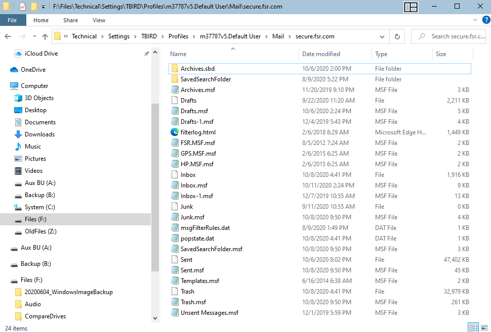Open the View ribbon tab

click(99, 20)
